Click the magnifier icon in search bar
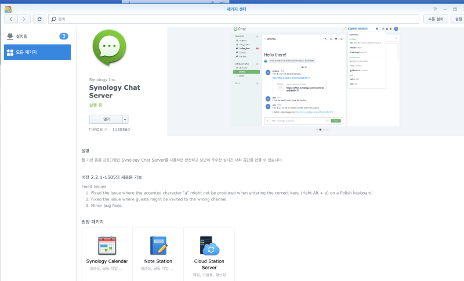This screenshot has width=464, height=281. pos(53,19)
